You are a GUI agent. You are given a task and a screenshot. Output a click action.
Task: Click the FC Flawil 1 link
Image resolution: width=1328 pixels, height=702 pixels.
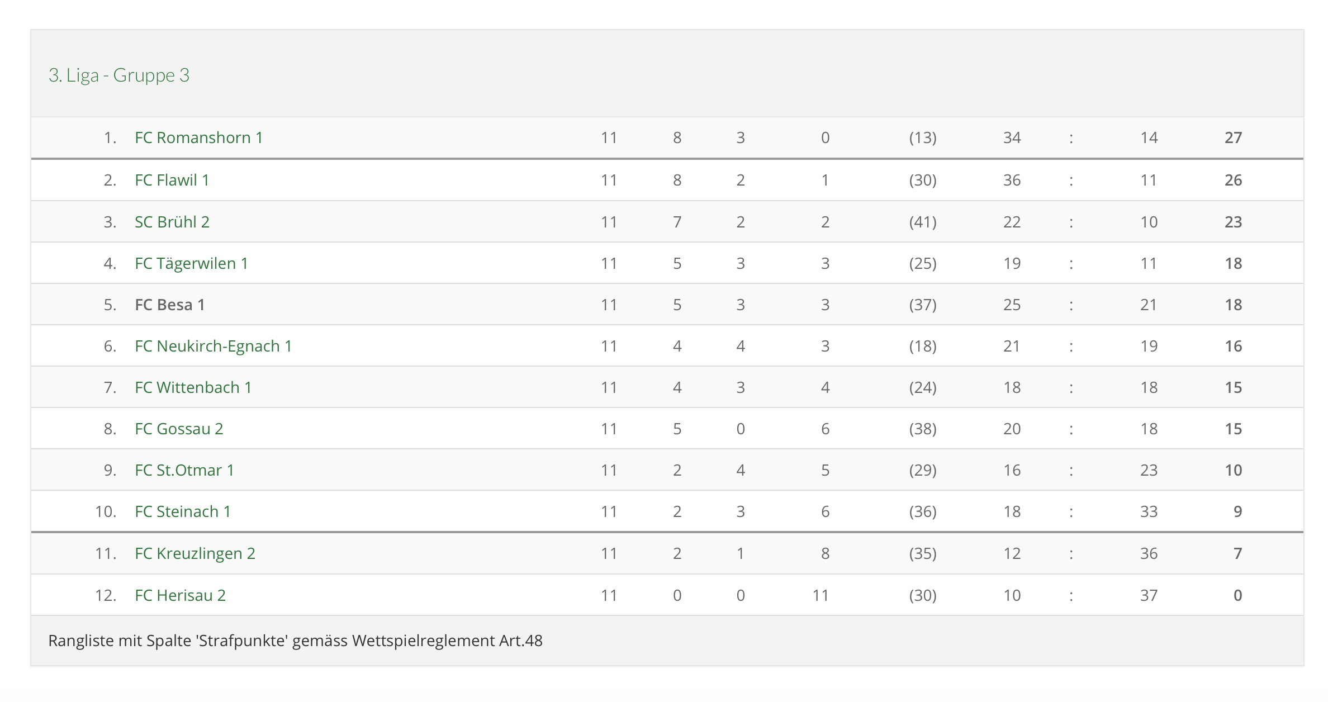click(172, 180)
